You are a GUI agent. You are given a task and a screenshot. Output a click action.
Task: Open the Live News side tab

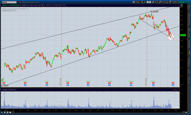189,80
